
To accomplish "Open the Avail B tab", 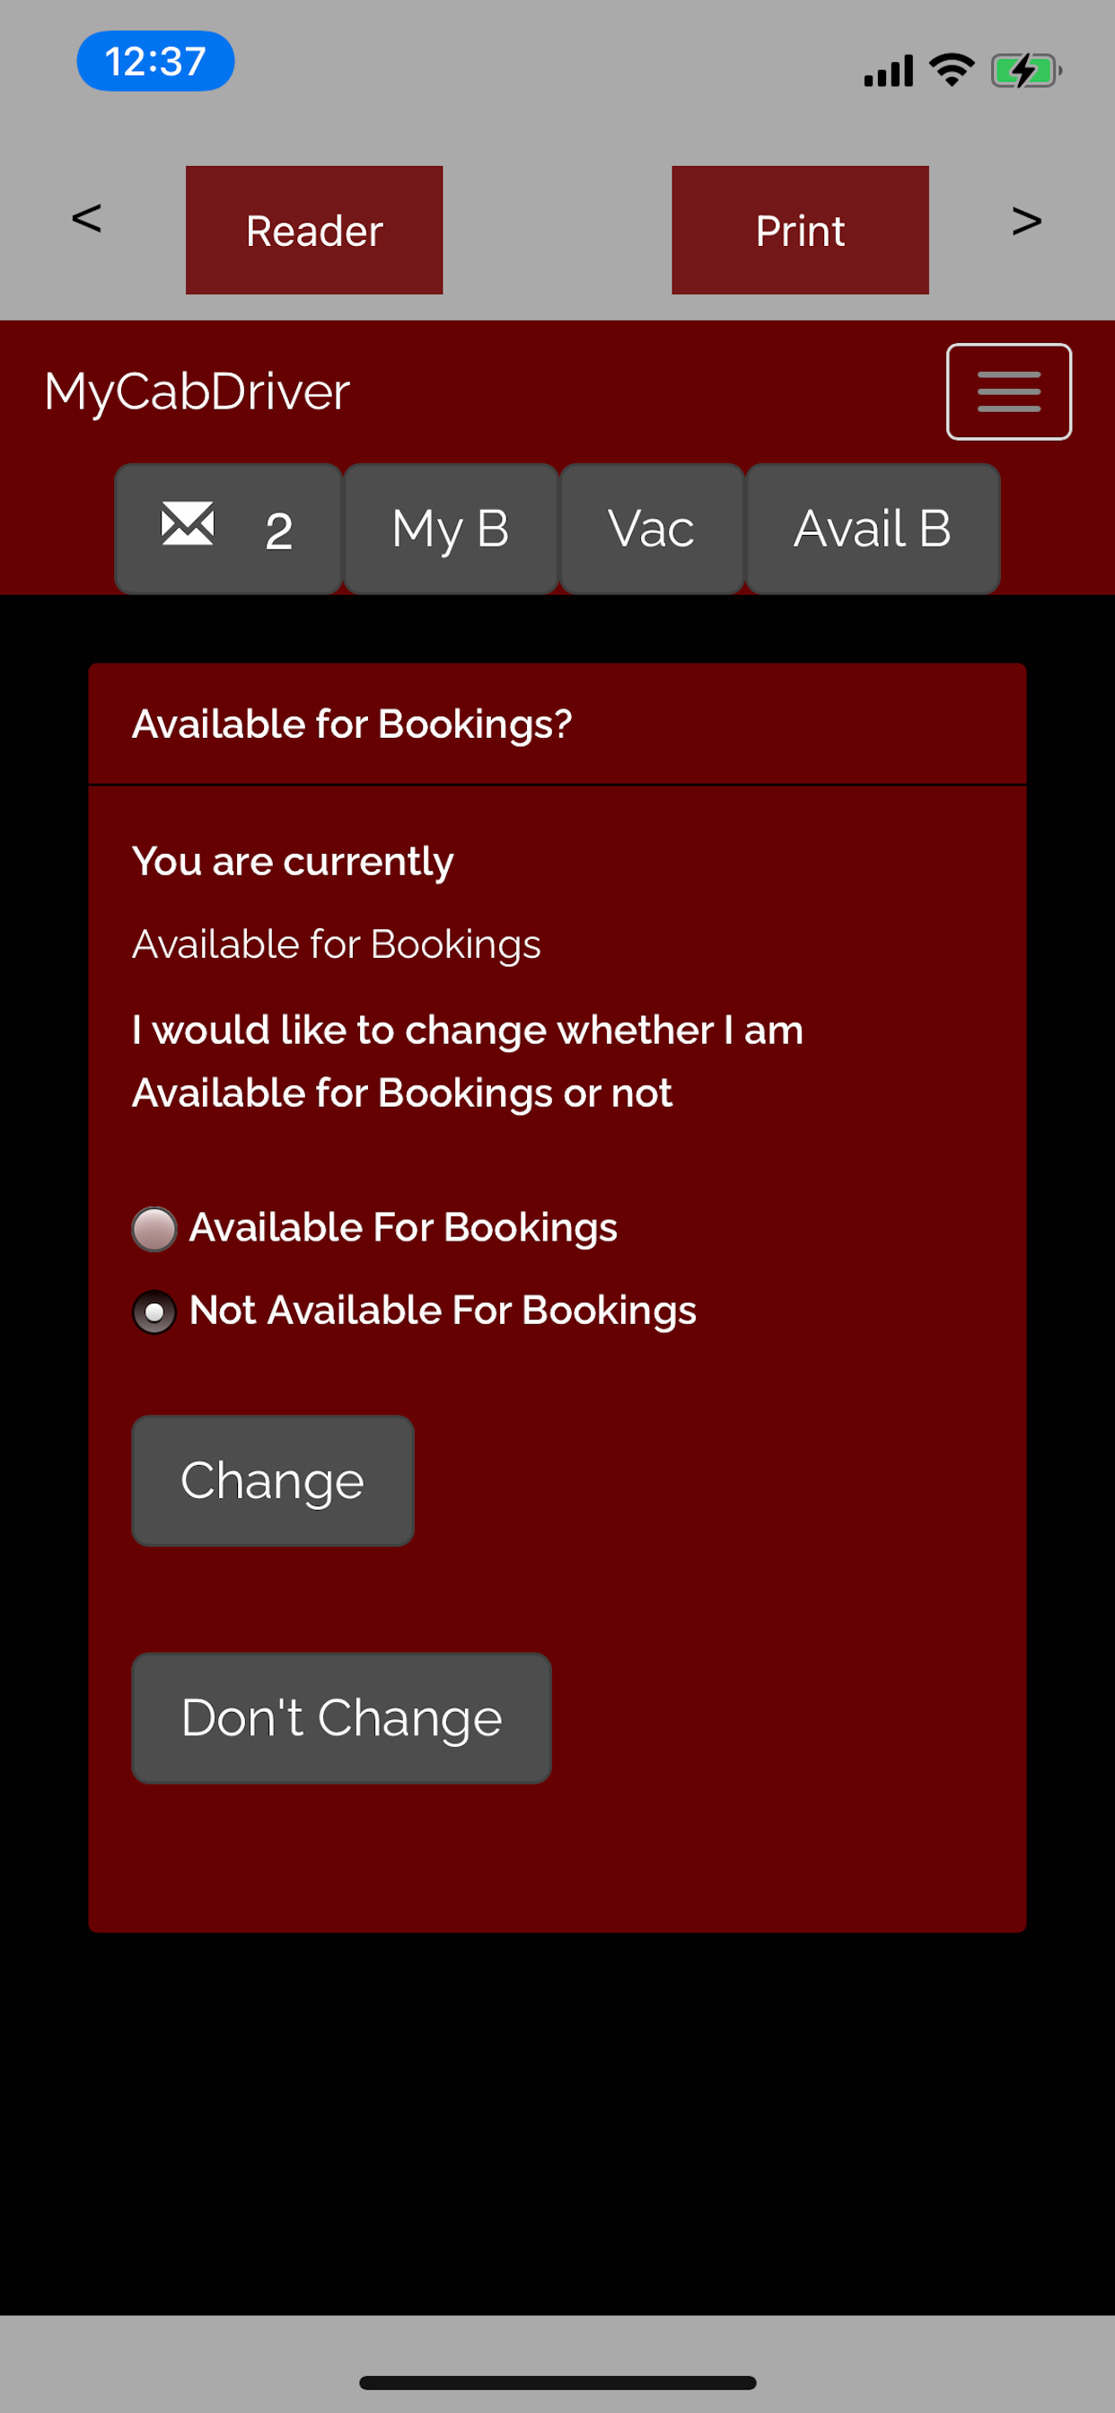I will [873, 529].
